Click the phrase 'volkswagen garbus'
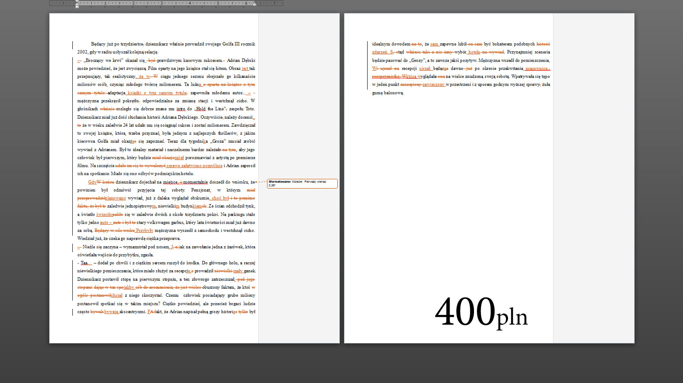This screenshot has width=683, height=383. click(166, 223)
